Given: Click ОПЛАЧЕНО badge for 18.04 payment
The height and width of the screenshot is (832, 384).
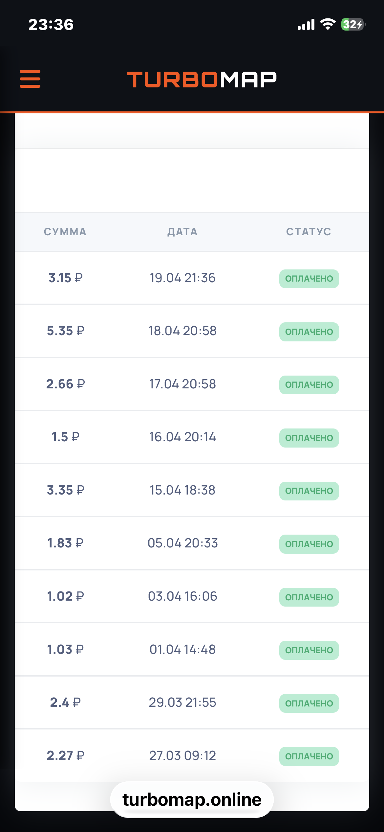Looking at the screenshot, I should point(309,332).
